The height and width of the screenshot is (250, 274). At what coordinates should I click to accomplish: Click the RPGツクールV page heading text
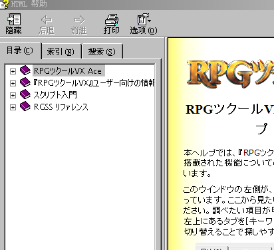click(229, 109)
